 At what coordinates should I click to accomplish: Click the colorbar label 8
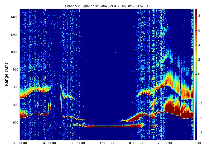[x=199, y=16]
